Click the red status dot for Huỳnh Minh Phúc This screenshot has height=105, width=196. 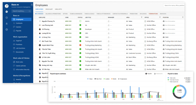click(80, 45)
